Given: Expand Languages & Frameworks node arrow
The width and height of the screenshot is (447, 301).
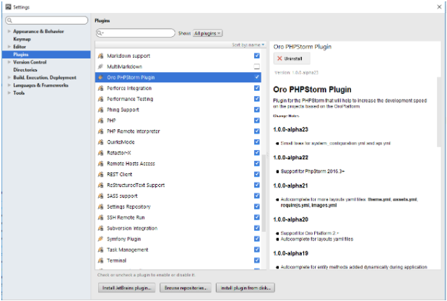Looking at the screenshot, I should click(9, 85).
